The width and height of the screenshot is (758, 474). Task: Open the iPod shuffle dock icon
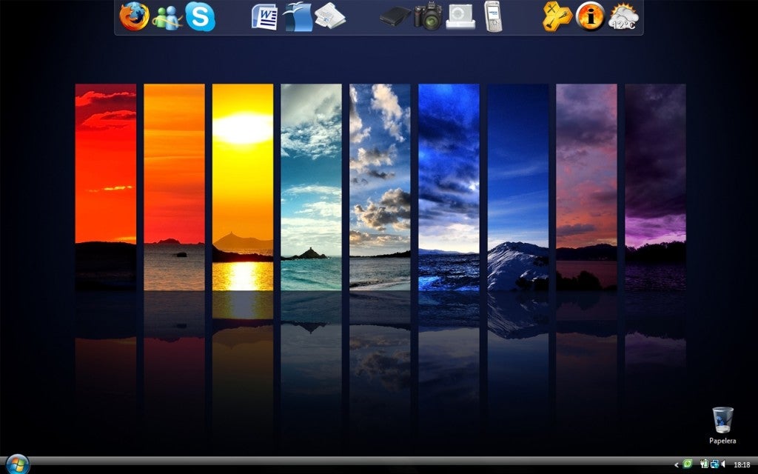(460, 16)
